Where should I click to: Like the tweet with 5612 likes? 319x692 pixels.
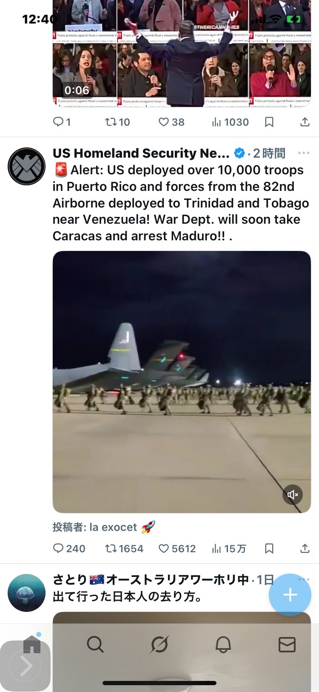[177, 548]
